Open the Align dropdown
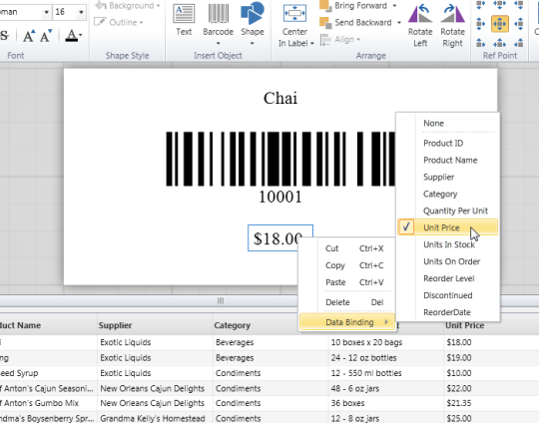The image size is (539, 423). (340, 40)
